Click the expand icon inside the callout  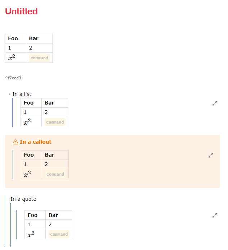[211, 156]
